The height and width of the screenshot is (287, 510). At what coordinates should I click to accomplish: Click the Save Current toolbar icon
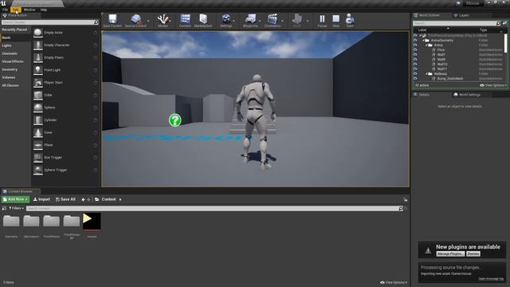click(x=112, y=19)
